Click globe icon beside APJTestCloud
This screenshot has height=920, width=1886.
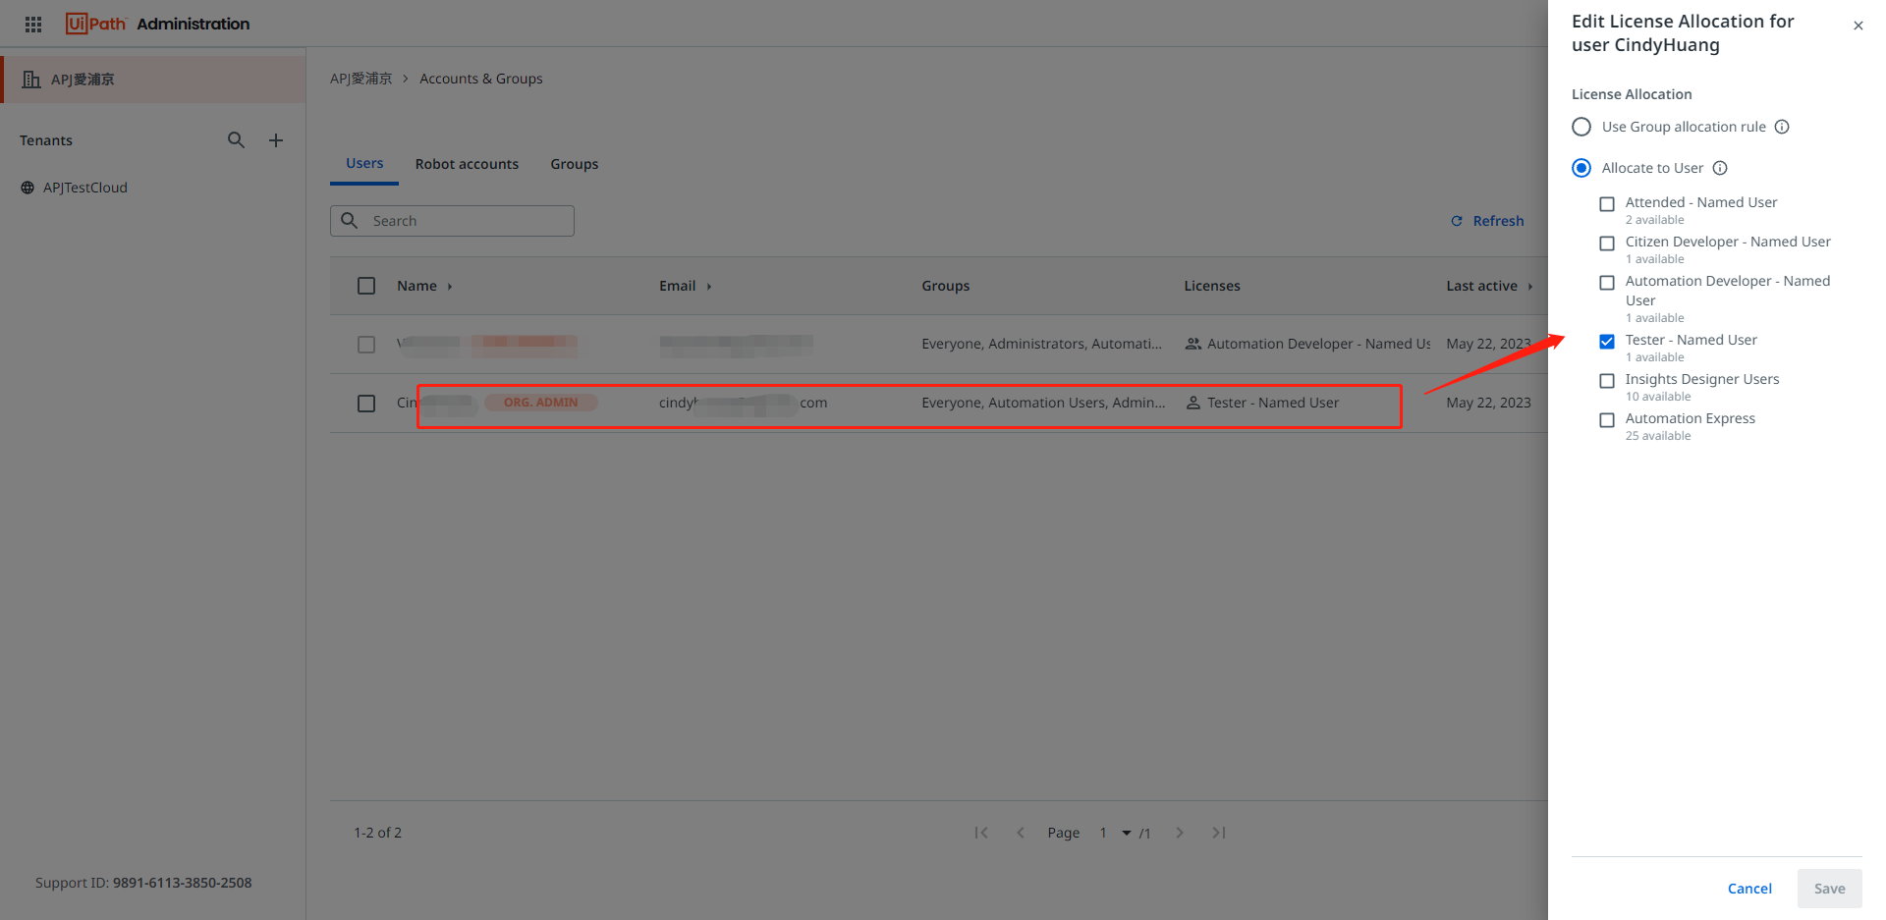pyautogui.click(x=28, y=188)
